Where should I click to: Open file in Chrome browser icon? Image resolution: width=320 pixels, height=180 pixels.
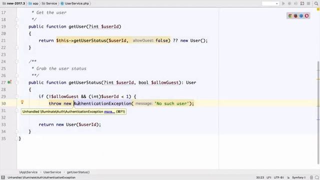(290, 15)
